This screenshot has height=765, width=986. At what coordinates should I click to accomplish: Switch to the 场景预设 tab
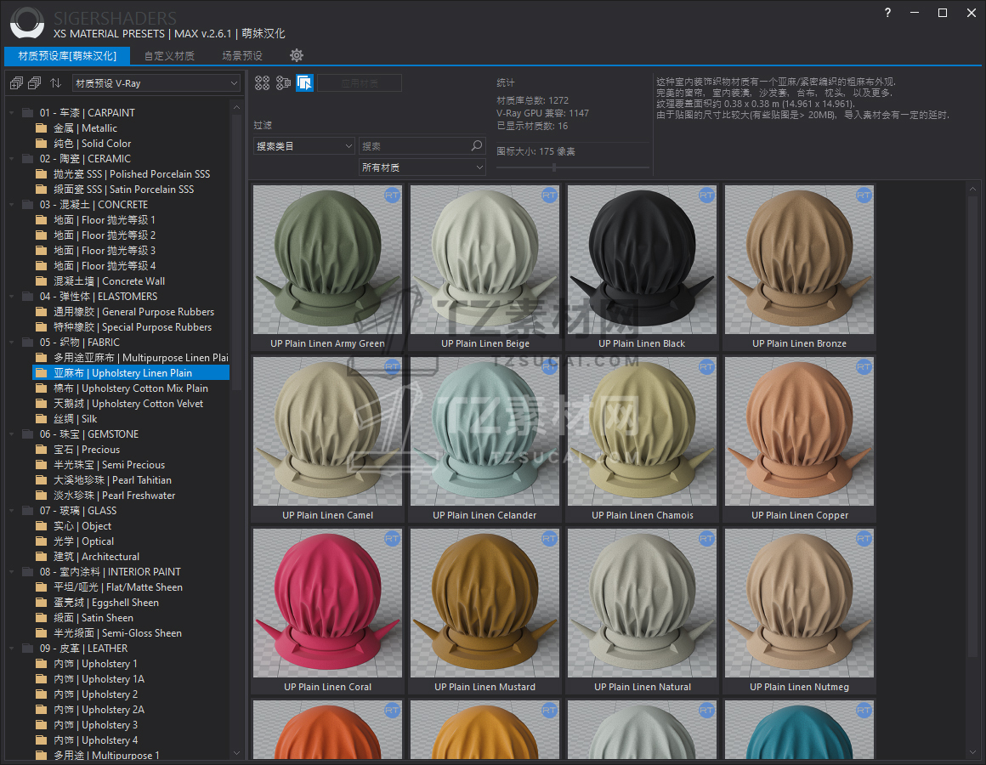[242, 55]
